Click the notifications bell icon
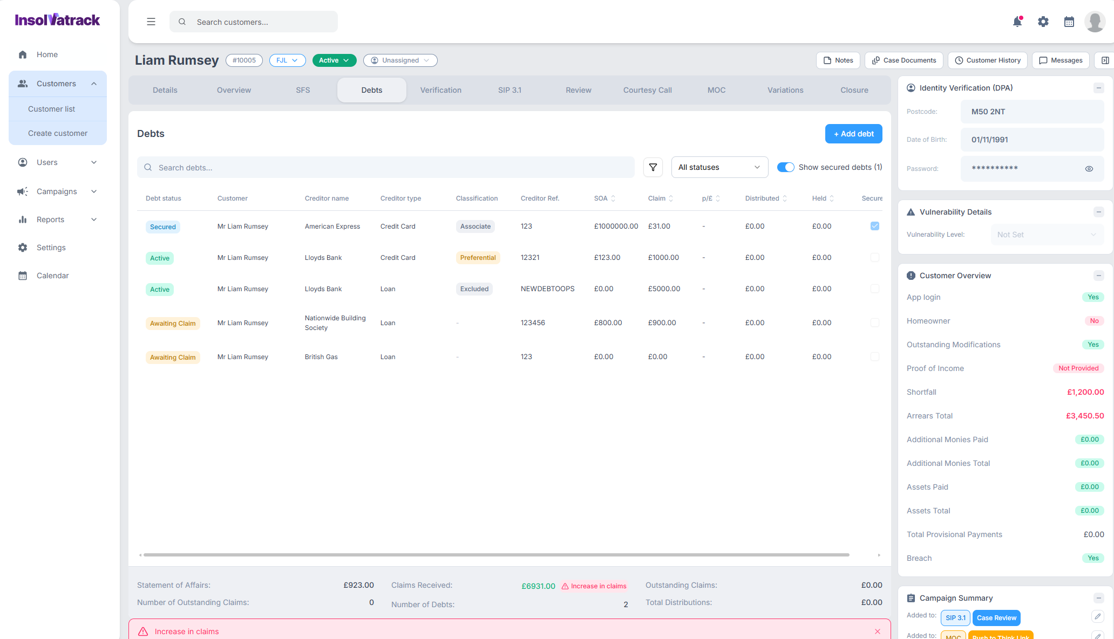This screenshot has width=1114, height=639. (1017, 22)
